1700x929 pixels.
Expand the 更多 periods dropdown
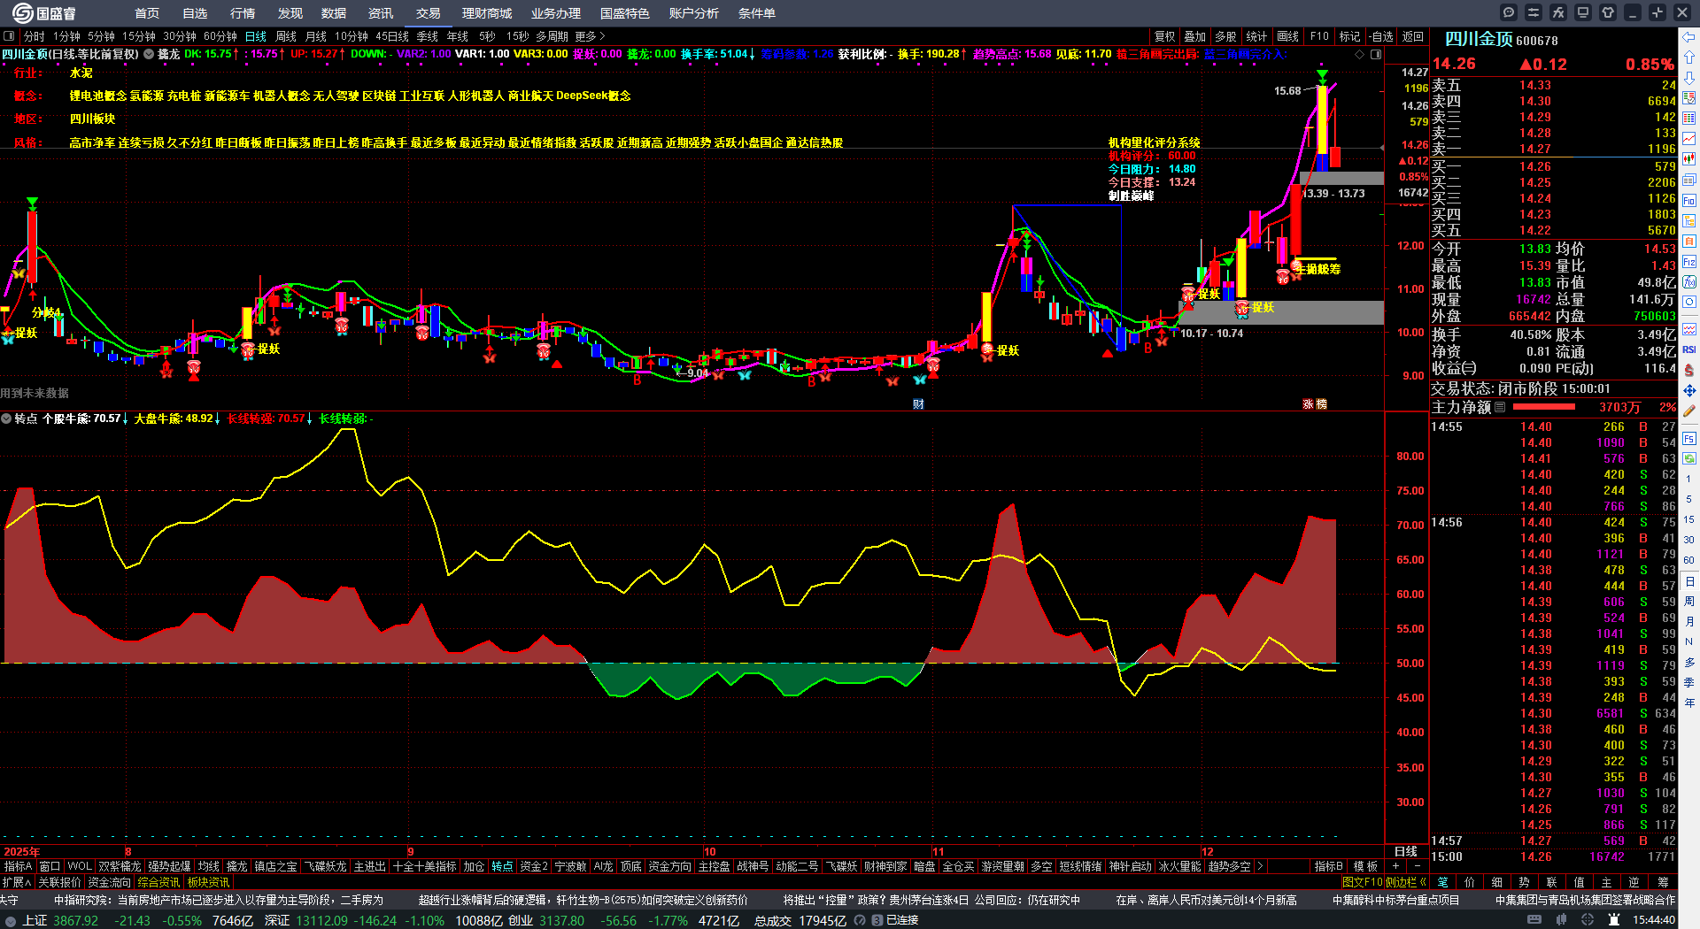(590, 36)
